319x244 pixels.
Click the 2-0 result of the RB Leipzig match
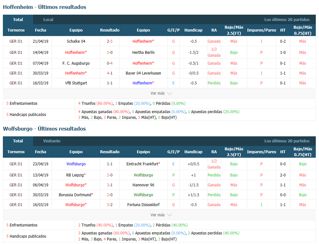point(110,175)
